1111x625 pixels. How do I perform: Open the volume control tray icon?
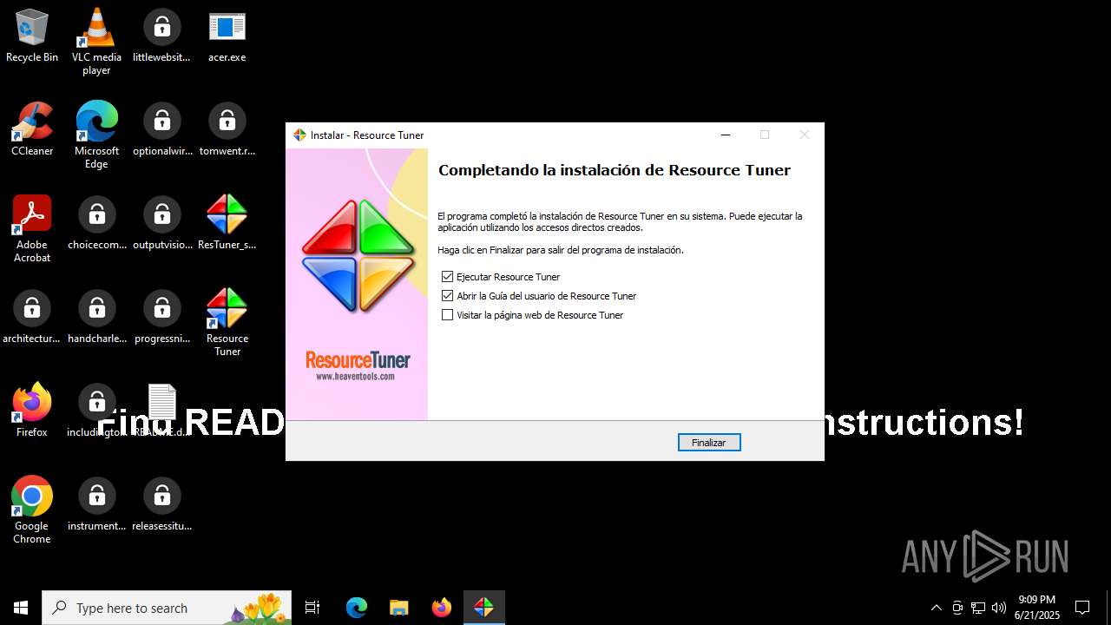point(999,608)
